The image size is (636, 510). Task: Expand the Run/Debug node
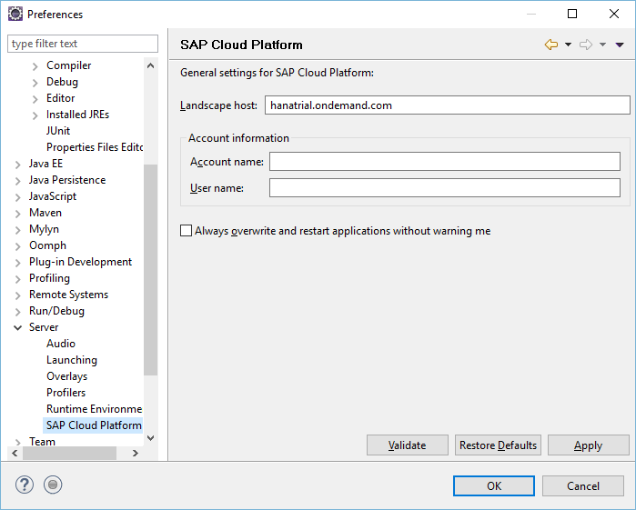[x=18, y=312]
